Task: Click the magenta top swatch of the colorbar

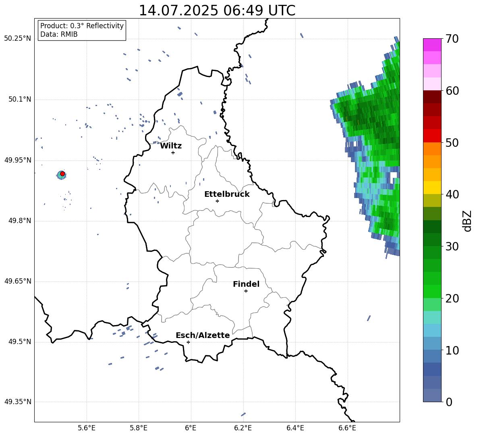Action: 432,45
